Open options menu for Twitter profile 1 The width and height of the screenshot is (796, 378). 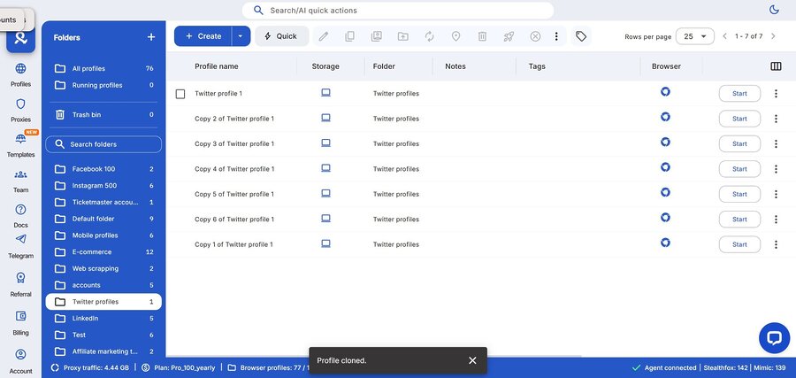pyautogui.click(x=776, y=94)
